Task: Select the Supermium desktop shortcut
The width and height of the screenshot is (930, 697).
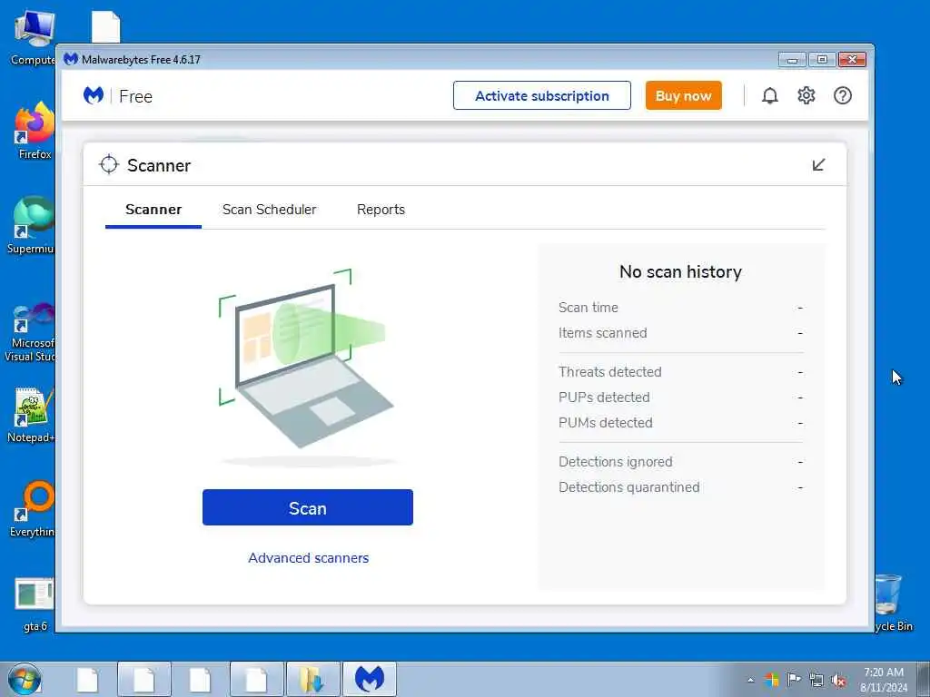Action: tap(33, 225)
